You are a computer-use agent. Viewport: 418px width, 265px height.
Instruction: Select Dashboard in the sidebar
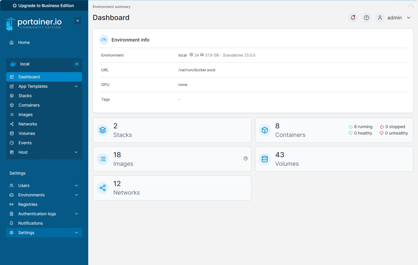44,77
